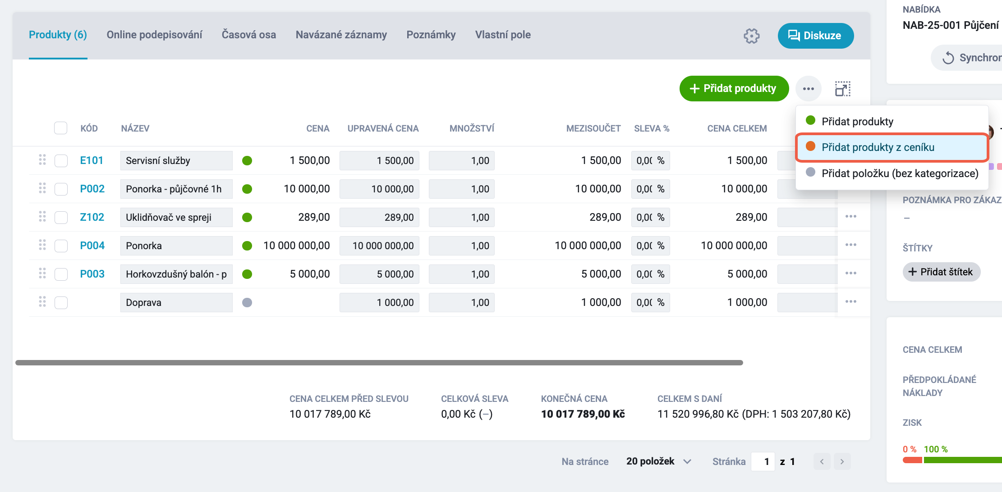Switch to the Časová osa tab
This screenshot has width=1002, height=492.
pyautogui.click(x=249, y=35)
